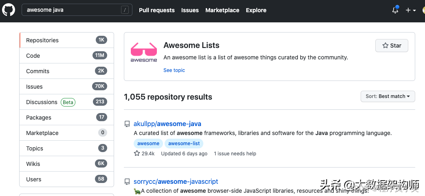Open the akullpp/awesome-java repository link
The image size is (425, 196).
(167, 124)
